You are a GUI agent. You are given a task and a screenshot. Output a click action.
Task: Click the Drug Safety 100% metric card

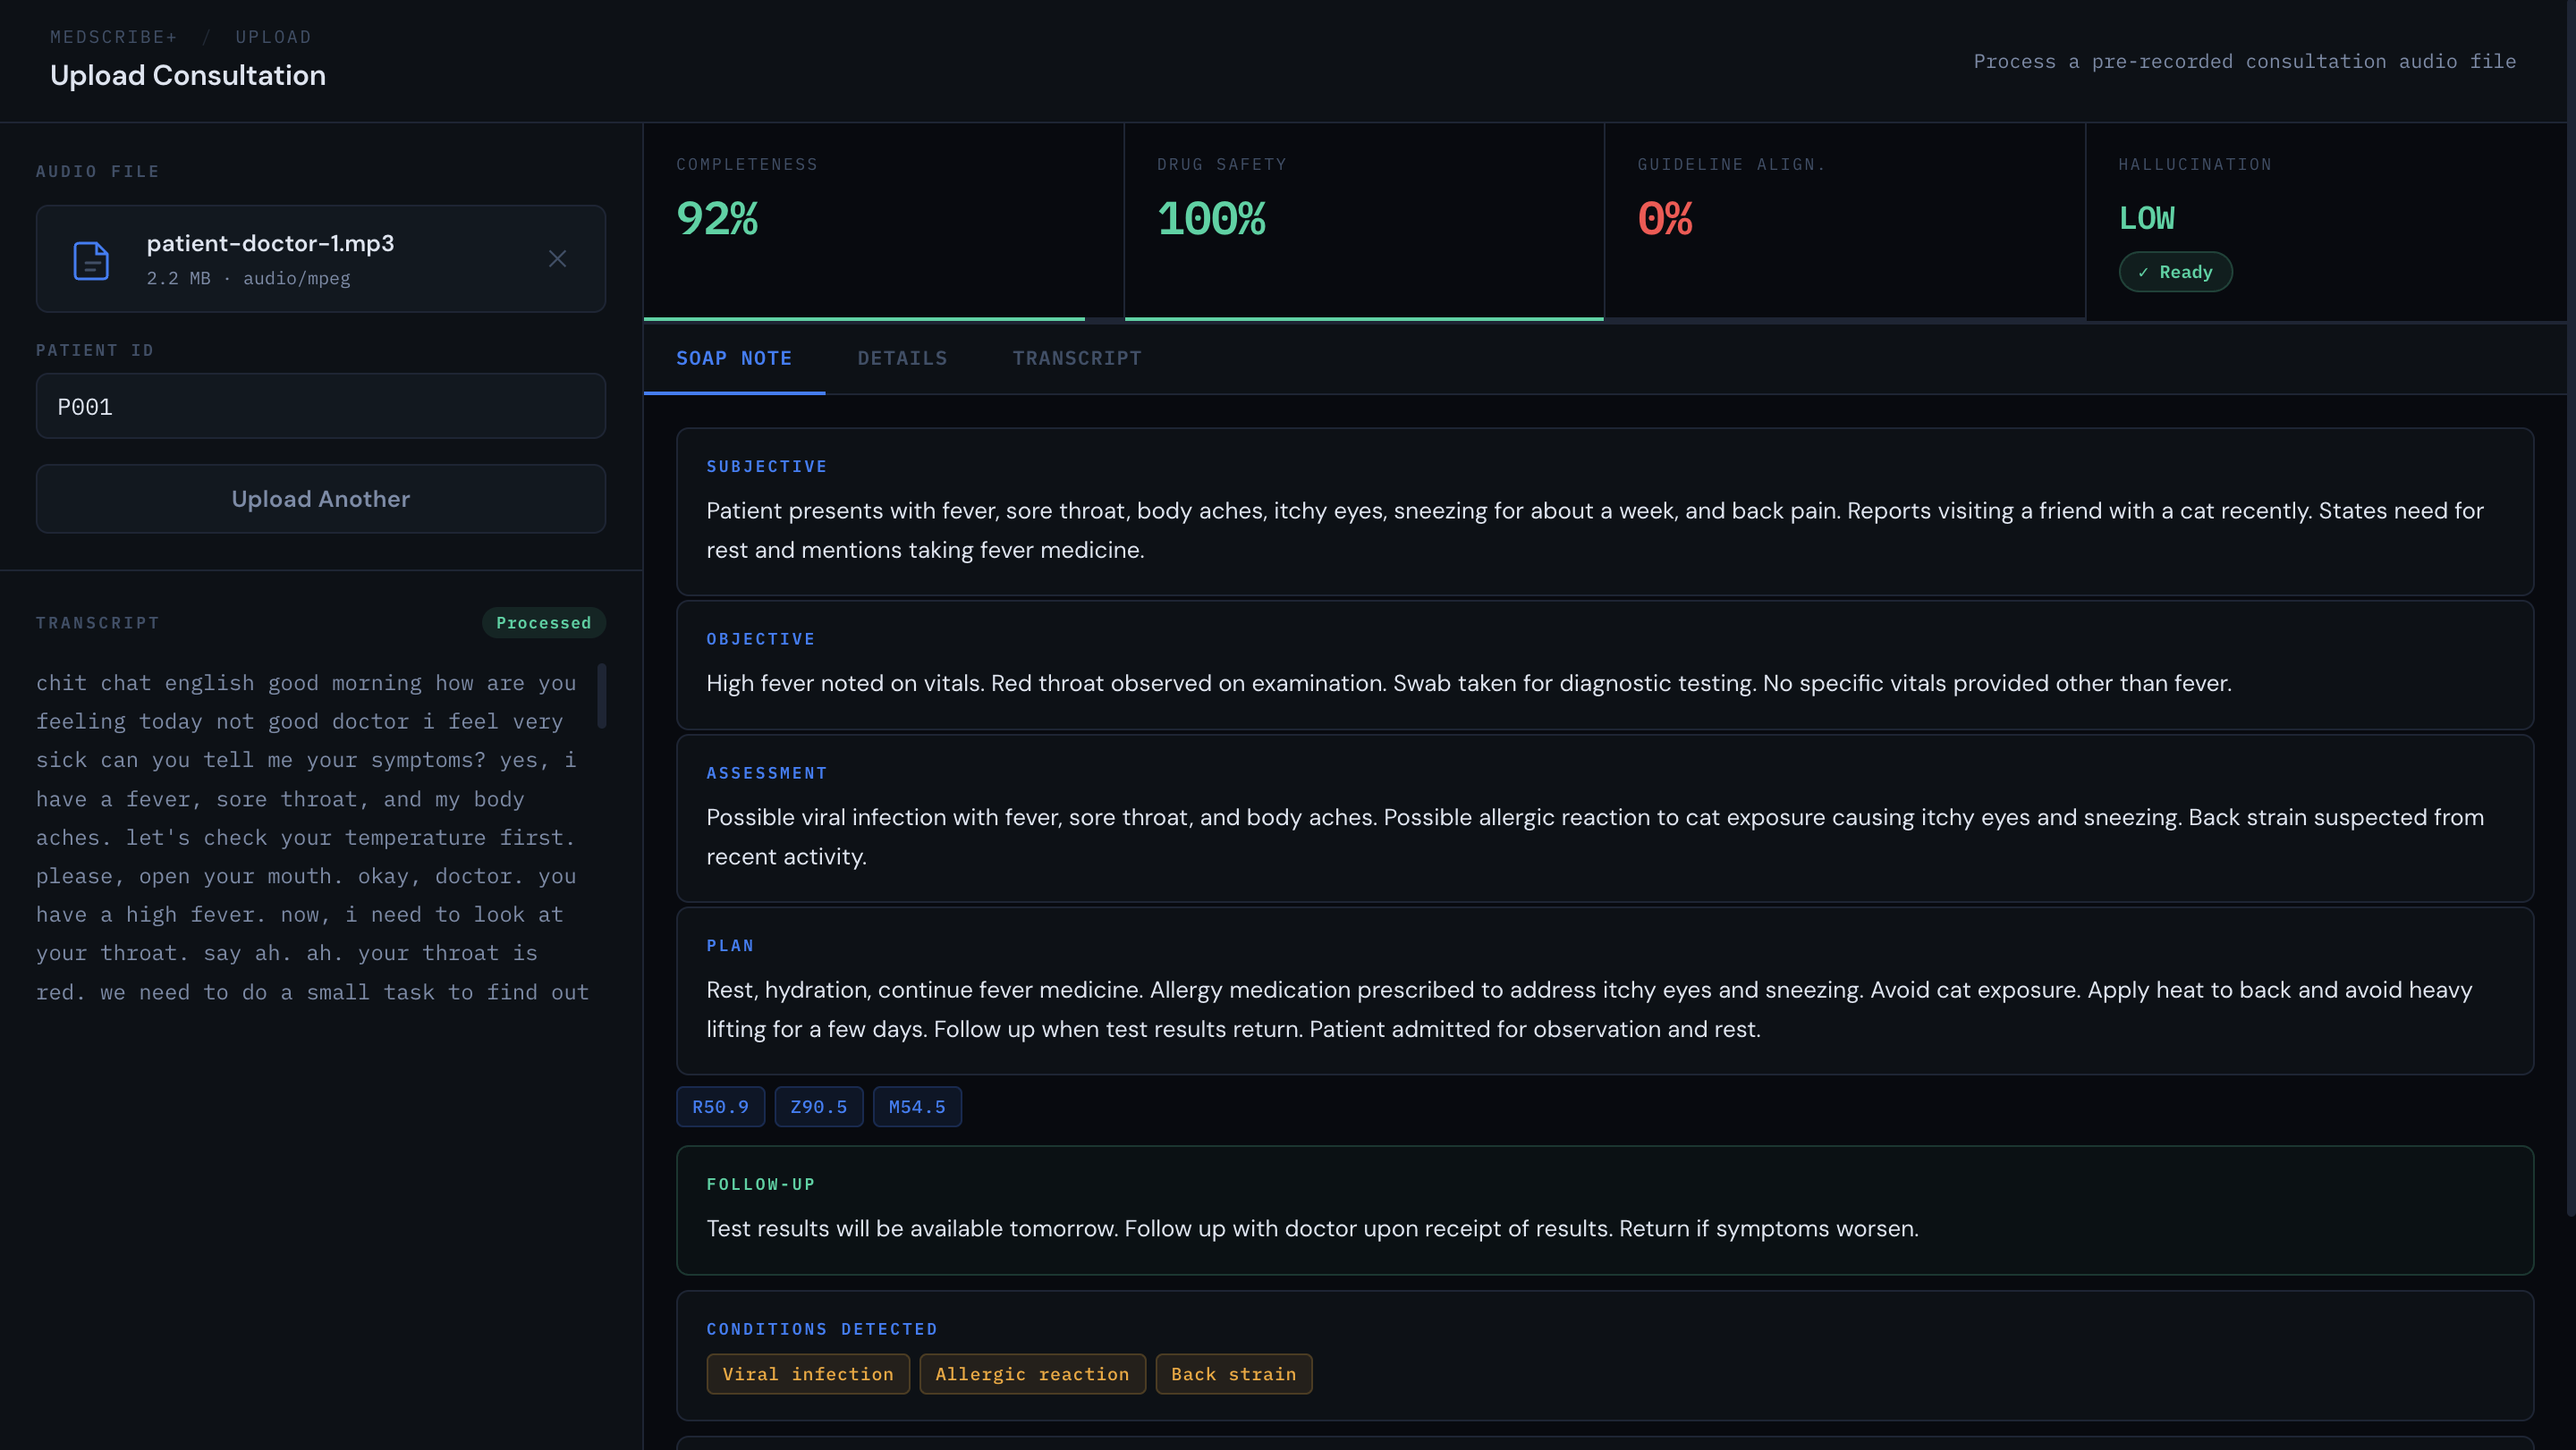pos(1363,220)
